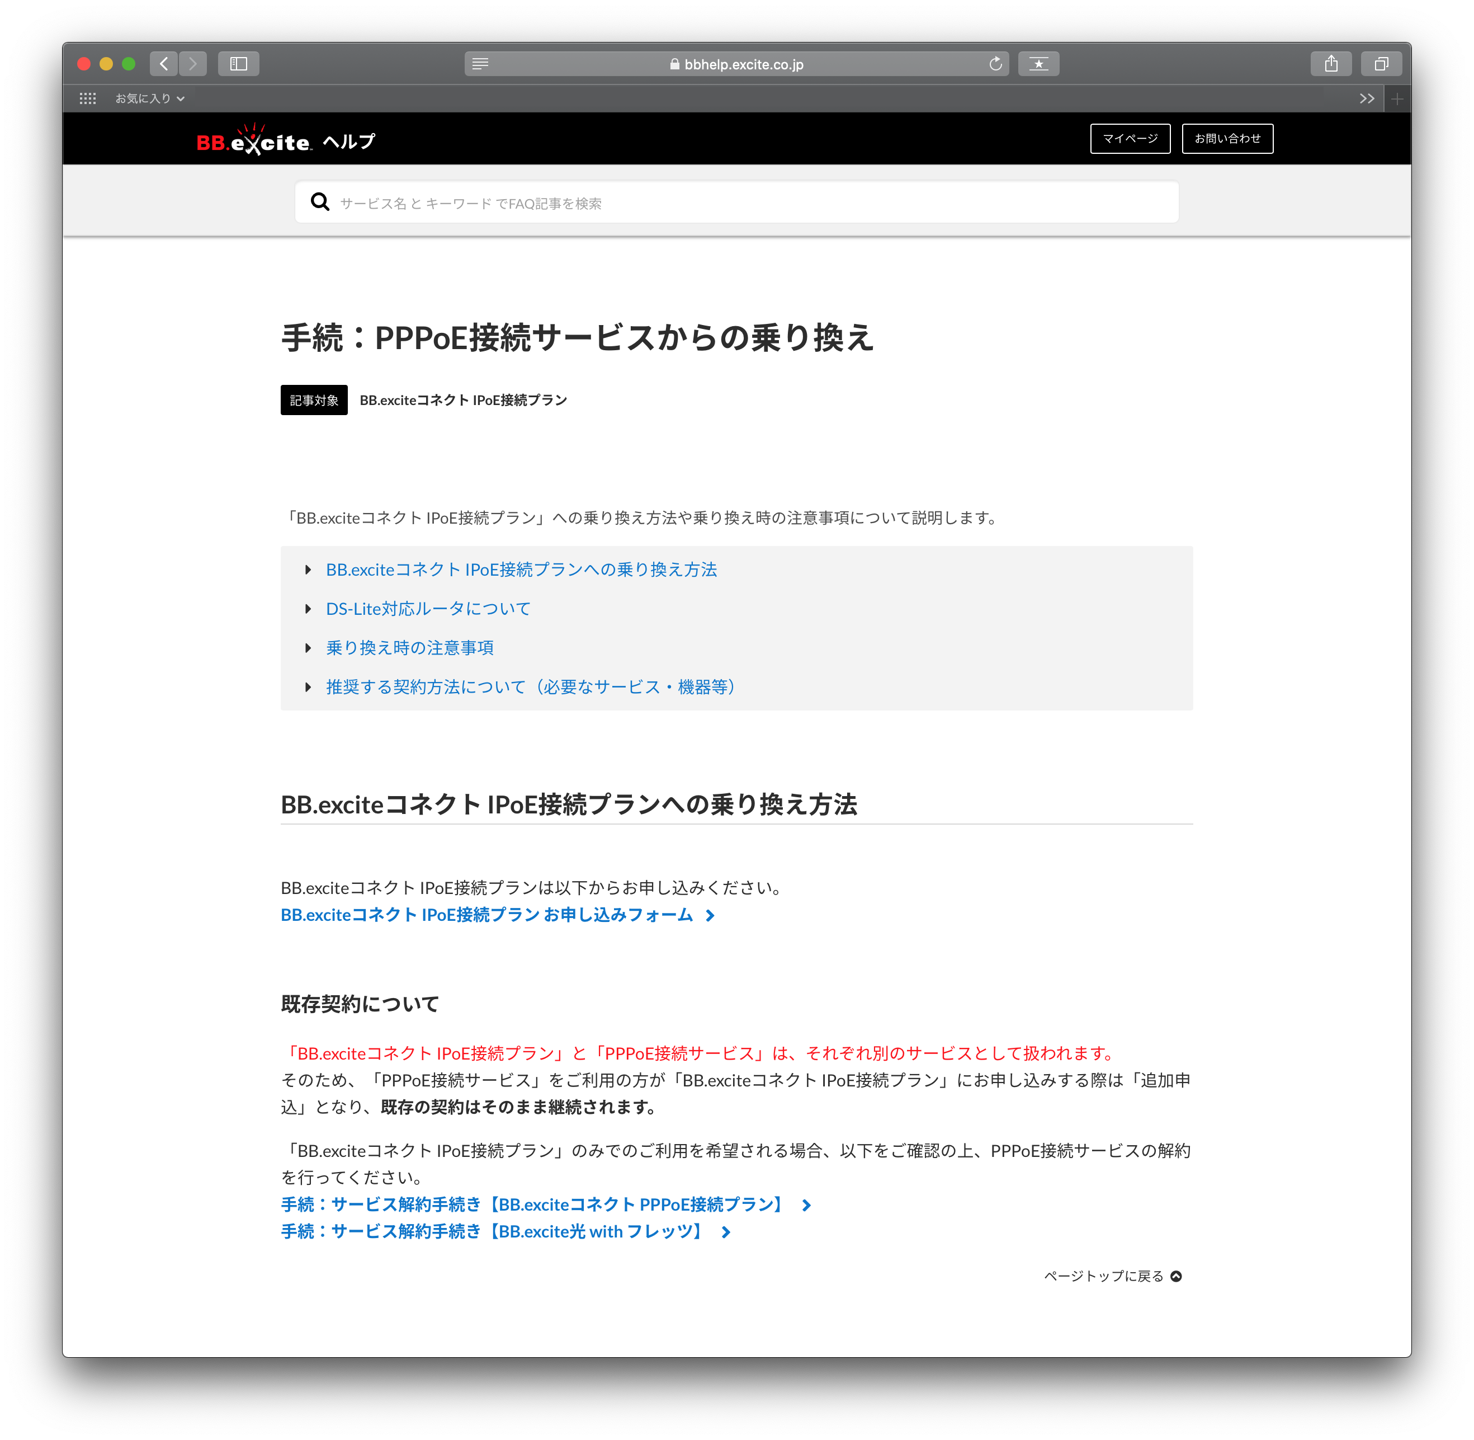
Task: Click the page title 手続：PPPoE接続サービスからの乗り換え
Action: coord(578,337)
